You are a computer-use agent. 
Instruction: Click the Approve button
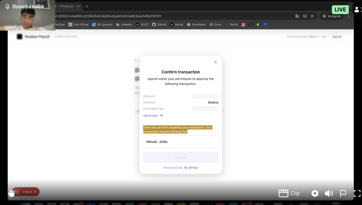click(x=181, y=157)
